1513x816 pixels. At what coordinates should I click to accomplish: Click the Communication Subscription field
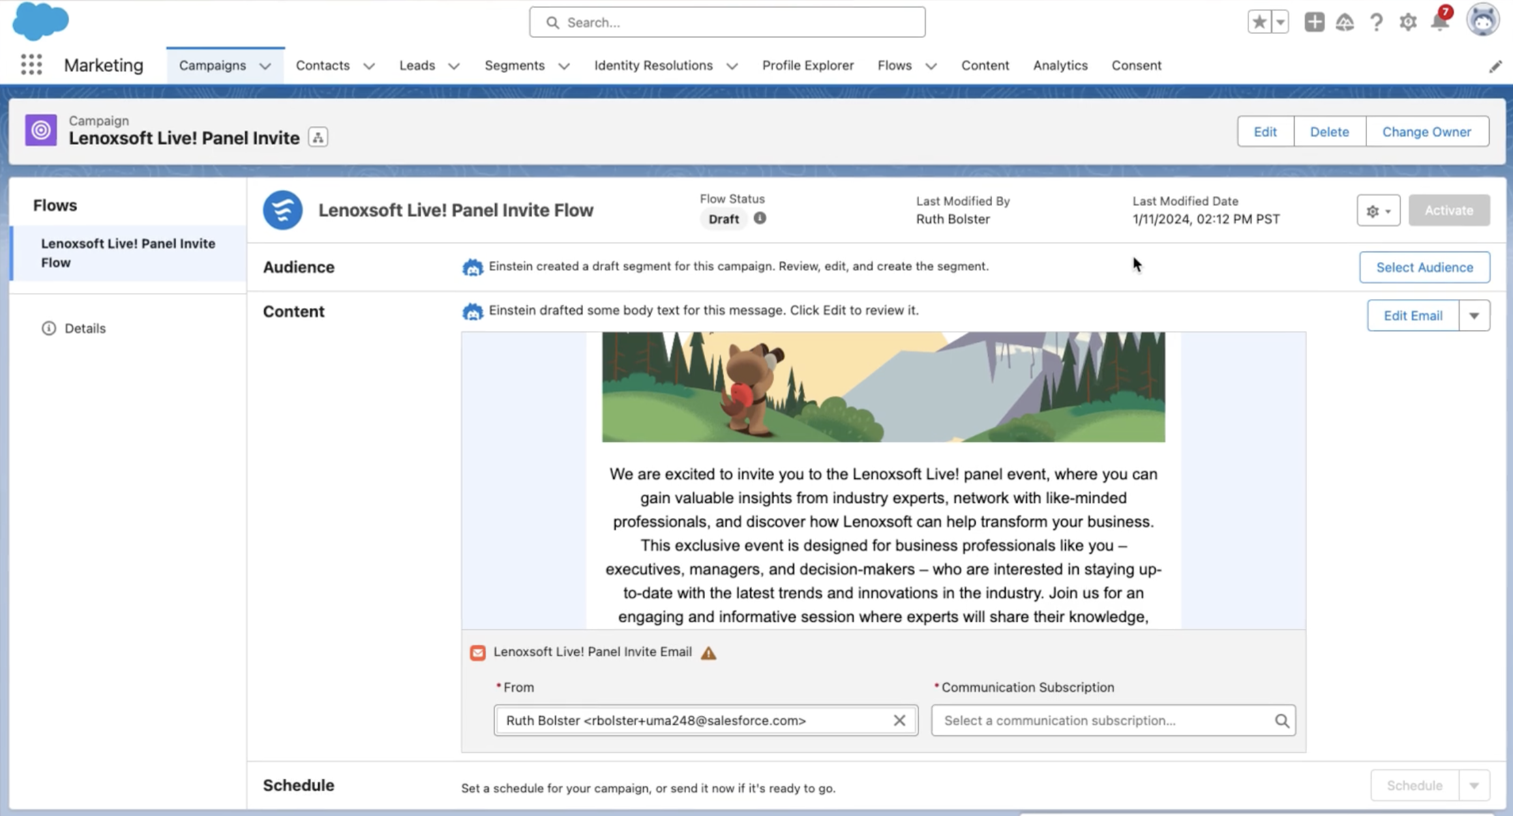[1113, 720]
